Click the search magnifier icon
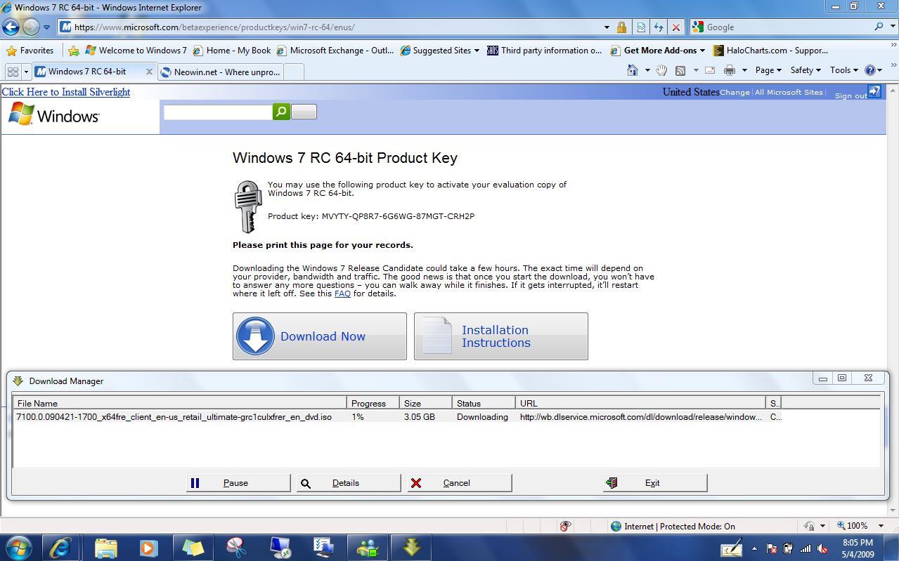The height and width of the screenshot is (561, 899). [879, 27]
